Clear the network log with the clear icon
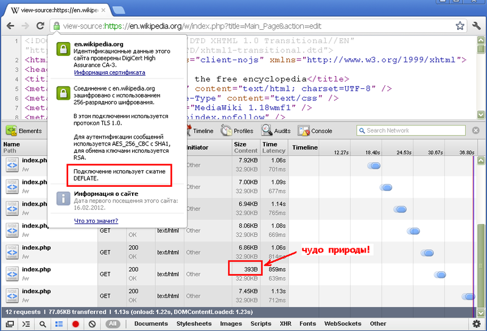This screenshot has width=487, height=331. (92, 324)
